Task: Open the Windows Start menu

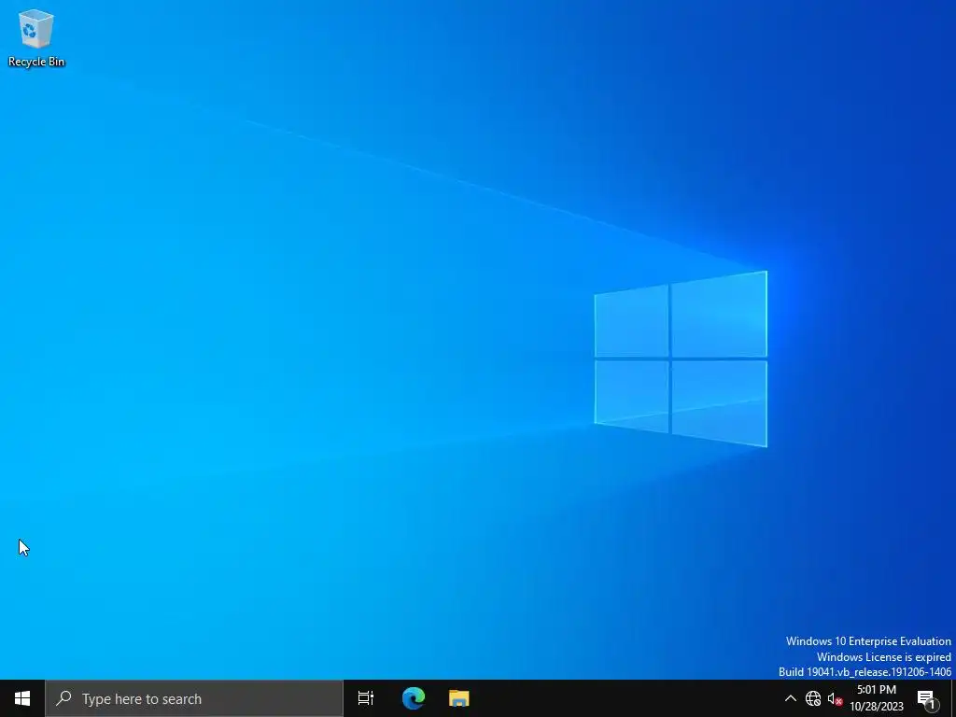Action: [x=22, y=698]
